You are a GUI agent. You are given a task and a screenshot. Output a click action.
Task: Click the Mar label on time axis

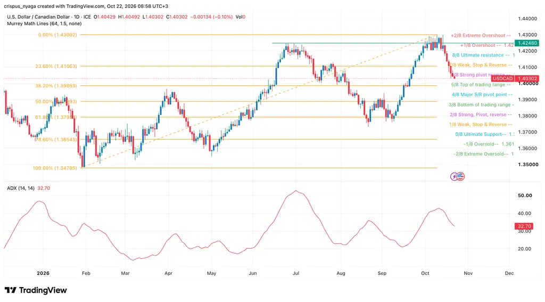pyautogui.click(x=126, y=273)
